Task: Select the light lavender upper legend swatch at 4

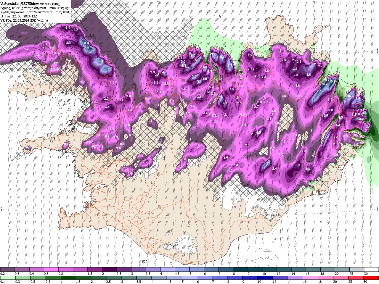Action: tap(168, 270)
